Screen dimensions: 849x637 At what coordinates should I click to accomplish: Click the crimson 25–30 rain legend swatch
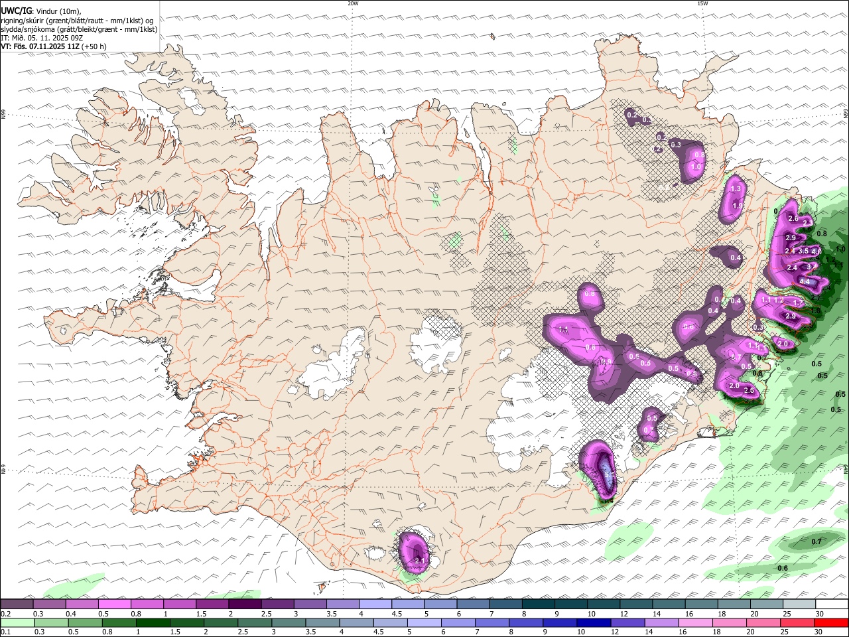tap(797, 623)
